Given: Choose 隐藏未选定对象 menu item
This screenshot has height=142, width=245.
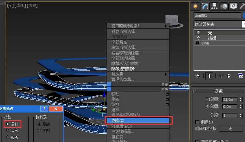Looking at the screenshot, I should pyautogui.click(x=138, y=63).
